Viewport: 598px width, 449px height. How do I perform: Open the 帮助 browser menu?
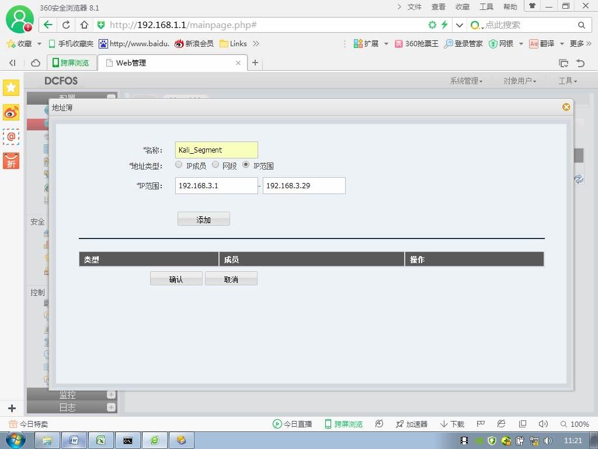(510, 7)
